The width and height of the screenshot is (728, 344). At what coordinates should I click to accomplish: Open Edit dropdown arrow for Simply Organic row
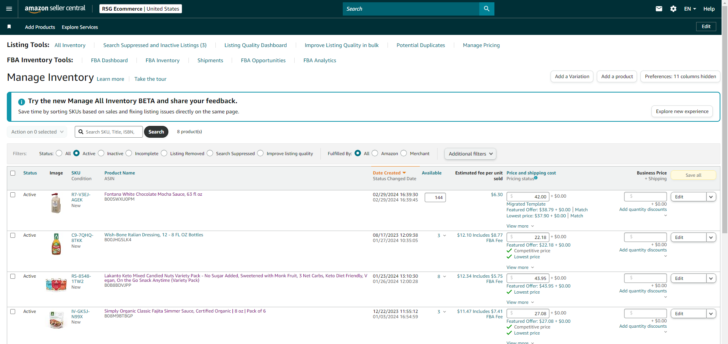pos(711,314)
